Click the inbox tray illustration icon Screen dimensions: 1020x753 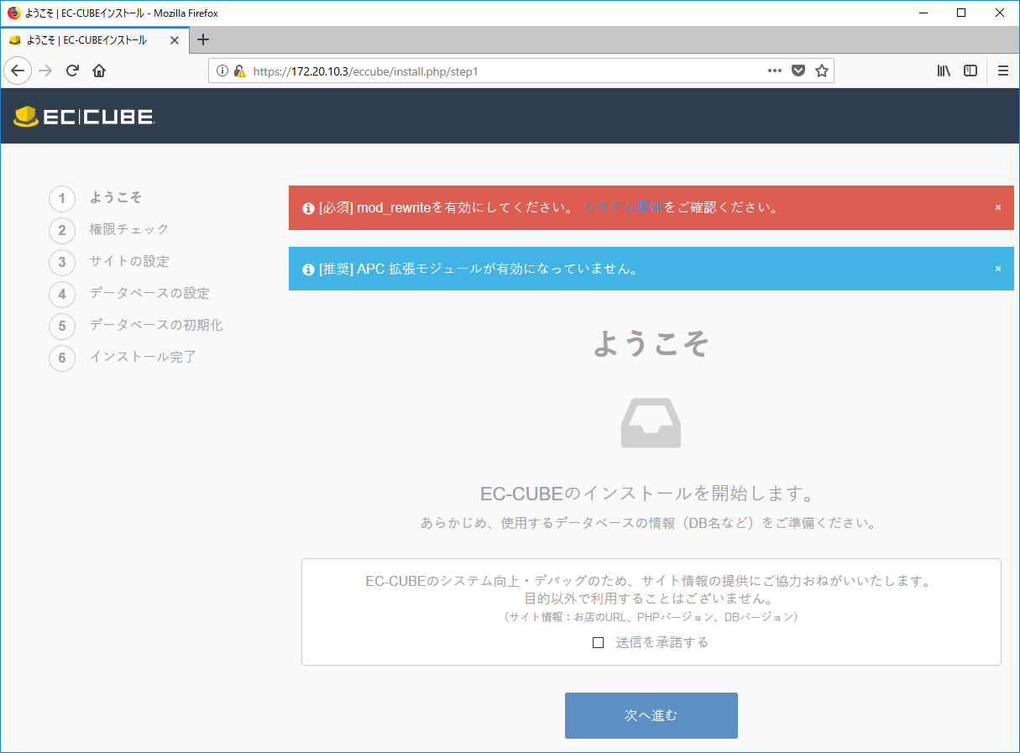click(x=651, y=422)
